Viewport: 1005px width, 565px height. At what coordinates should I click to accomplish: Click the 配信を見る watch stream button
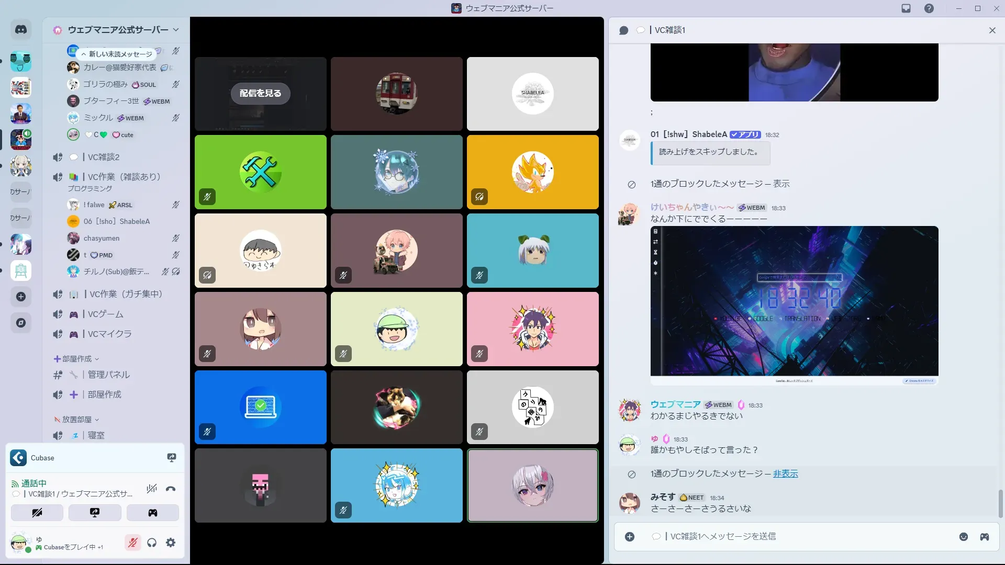[x=260, y=94]
